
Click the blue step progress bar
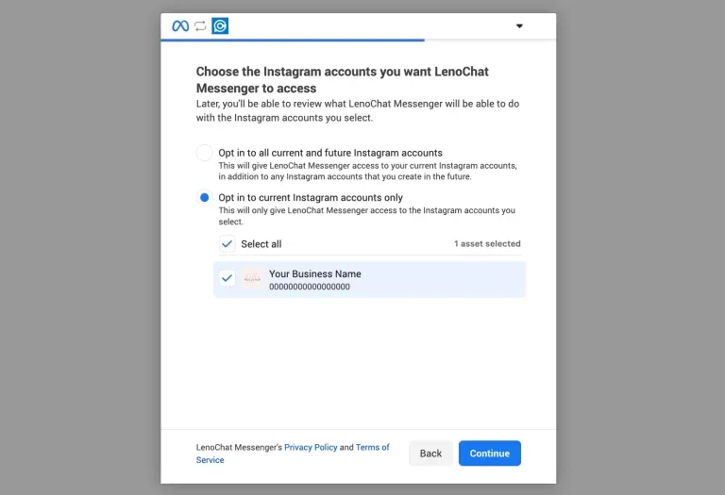(293, 41)
